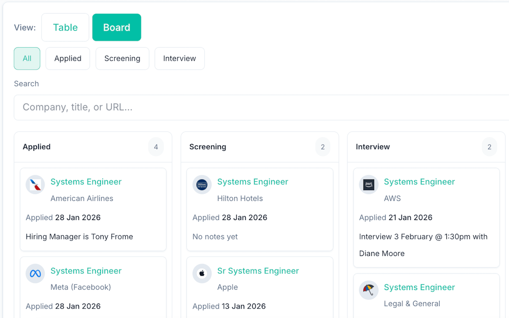
Task: Click the Hilton Hotels logo
Action: (202, 184)
